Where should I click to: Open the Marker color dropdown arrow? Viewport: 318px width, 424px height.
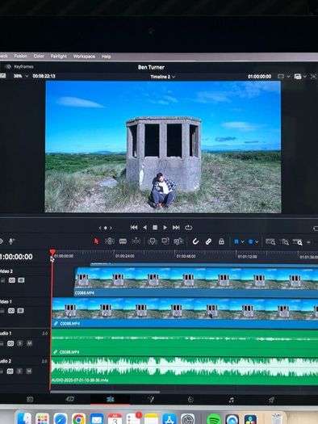pyautogui.click(x=257, y=241)
